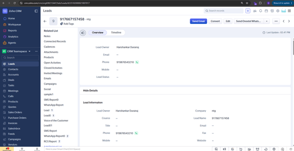
Task: Click the Add Tags icon
Action: click(62, 24)
